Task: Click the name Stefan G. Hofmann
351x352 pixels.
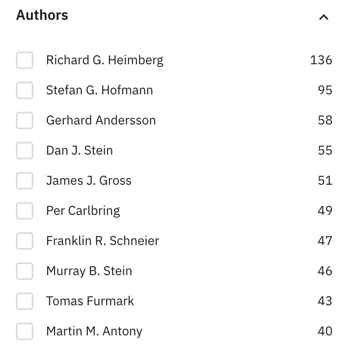Action: pyautogui.click(x=100, y=90)
